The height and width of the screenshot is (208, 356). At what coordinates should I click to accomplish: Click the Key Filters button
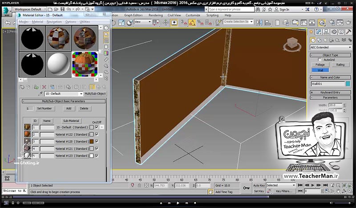click(x=284, y=191)
